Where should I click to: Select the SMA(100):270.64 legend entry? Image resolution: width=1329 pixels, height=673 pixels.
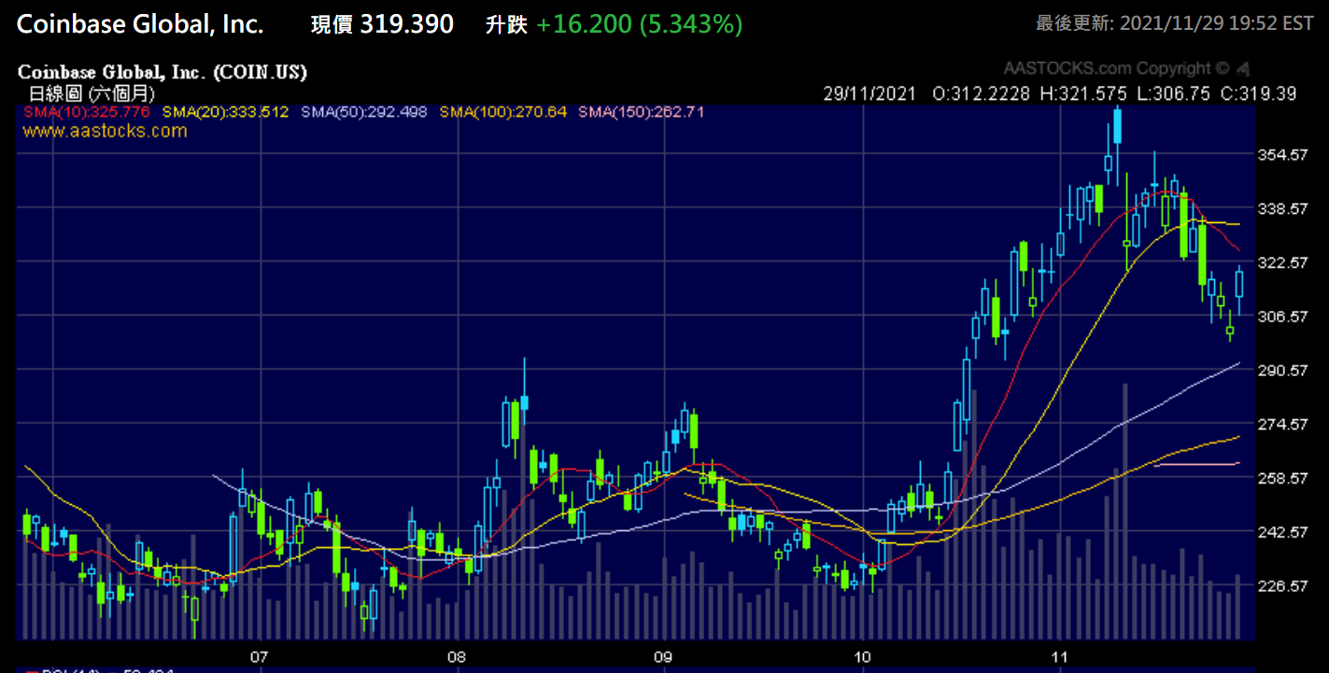pos(502,112)
